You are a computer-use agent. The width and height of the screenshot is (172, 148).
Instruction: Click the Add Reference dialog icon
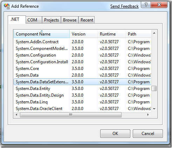[x=7, y=6]
